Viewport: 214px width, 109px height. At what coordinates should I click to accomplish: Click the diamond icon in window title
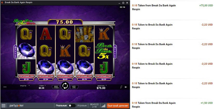click(2, 2)
